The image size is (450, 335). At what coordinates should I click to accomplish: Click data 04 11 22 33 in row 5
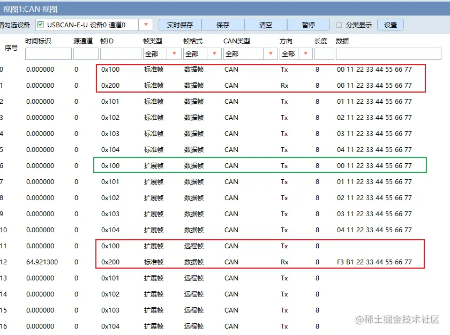(x=374, y=150)
